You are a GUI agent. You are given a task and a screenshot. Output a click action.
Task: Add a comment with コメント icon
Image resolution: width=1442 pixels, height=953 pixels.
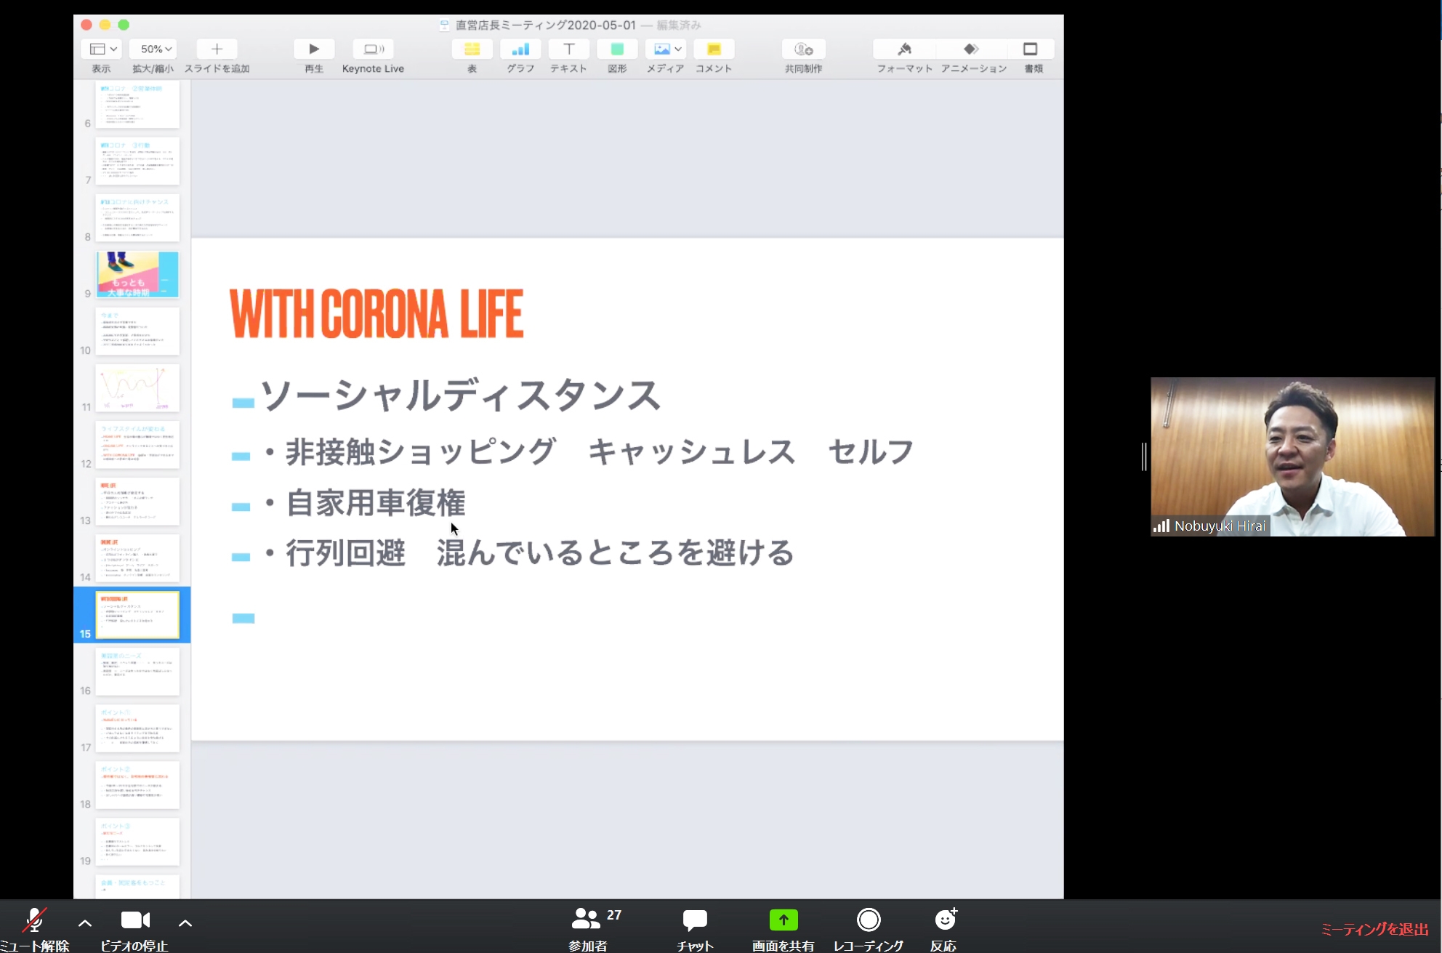click(x=714, y=49)
